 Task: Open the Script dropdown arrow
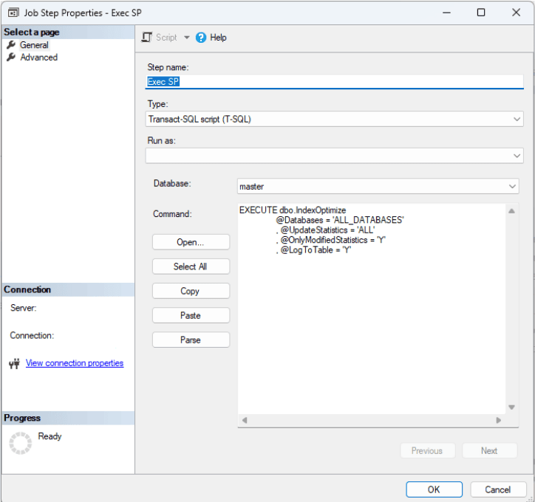[x=187, y=37]
